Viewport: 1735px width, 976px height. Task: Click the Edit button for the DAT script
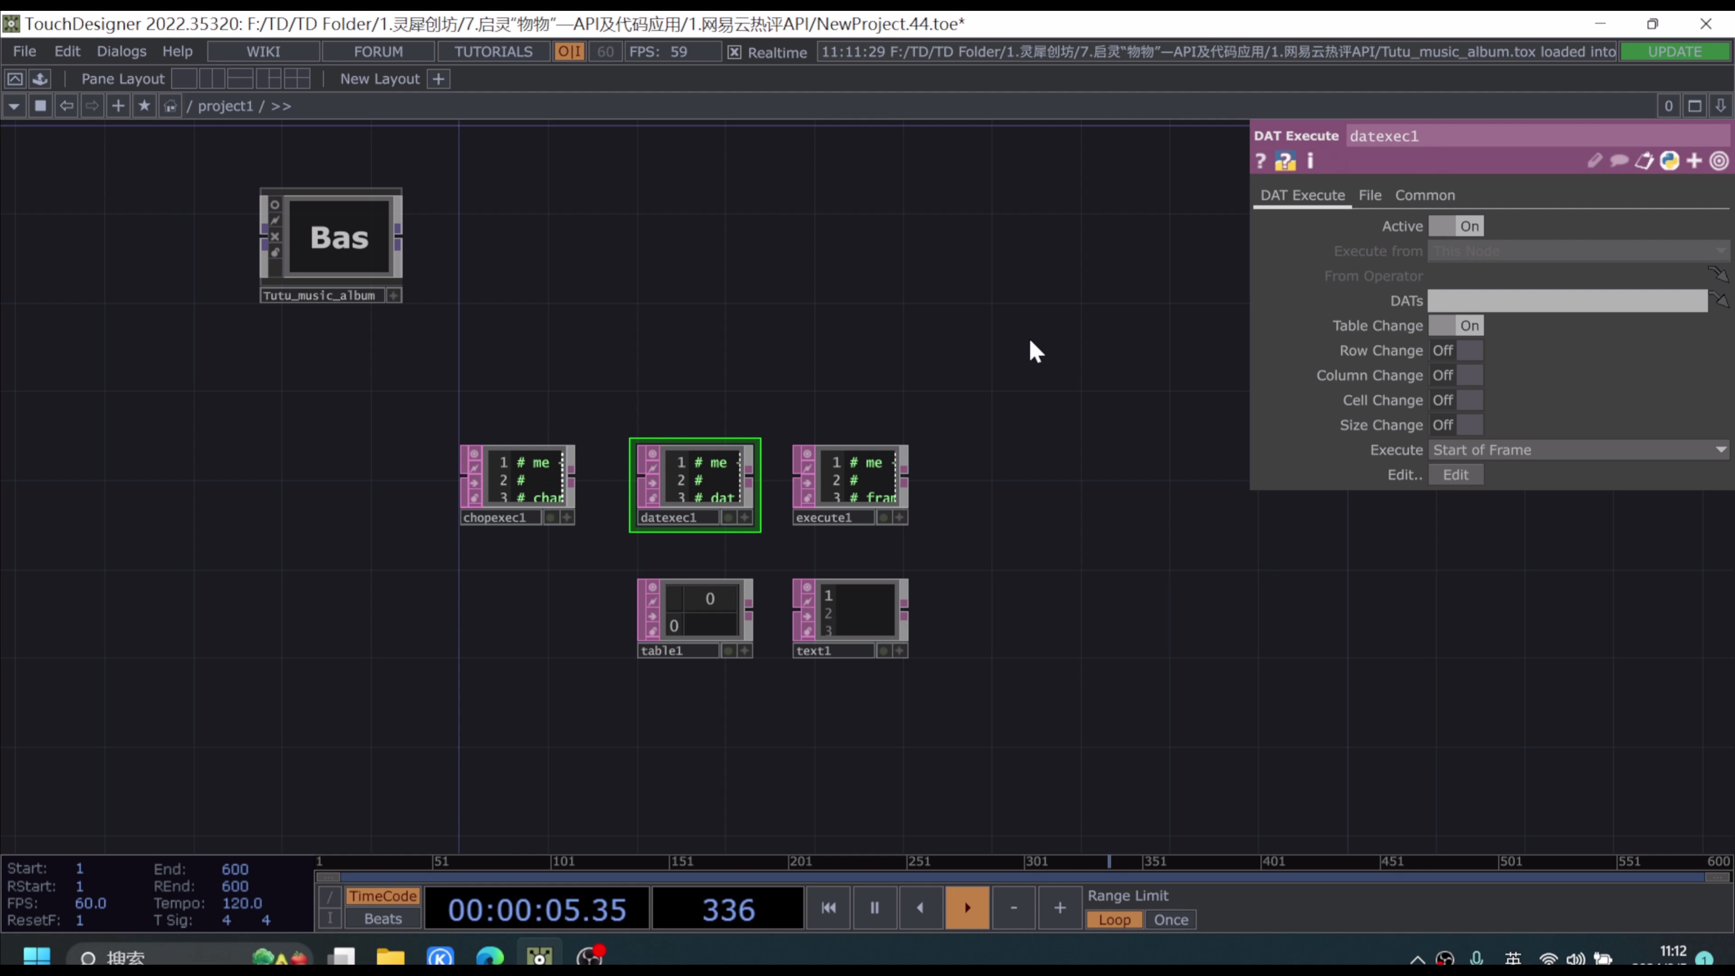[1455, 475]
